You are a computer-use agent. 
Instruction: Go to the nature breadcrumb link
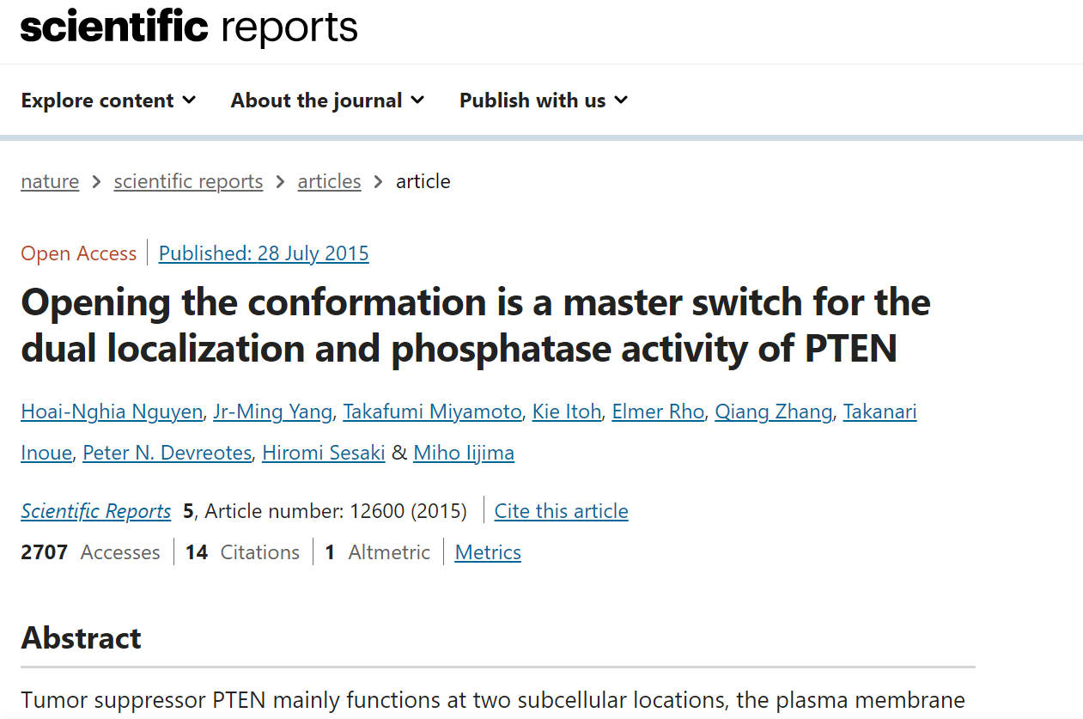click(x=49, y=181)
